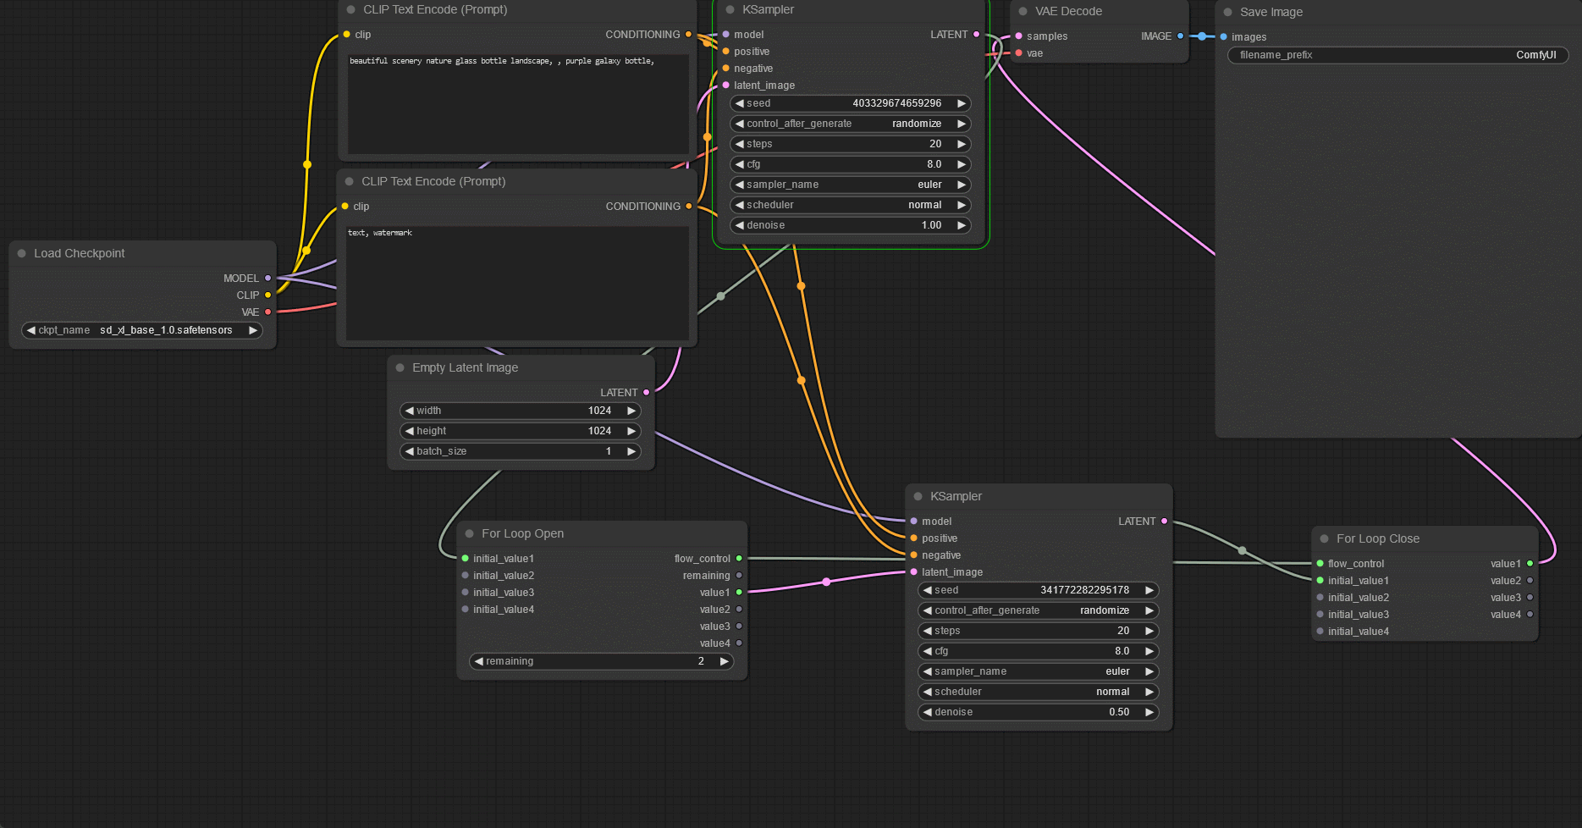Click the MODEL output socket on Load Checkpoint
Image resolution: width=1582 pixels, height=828 pixels.
pos(268,278)
